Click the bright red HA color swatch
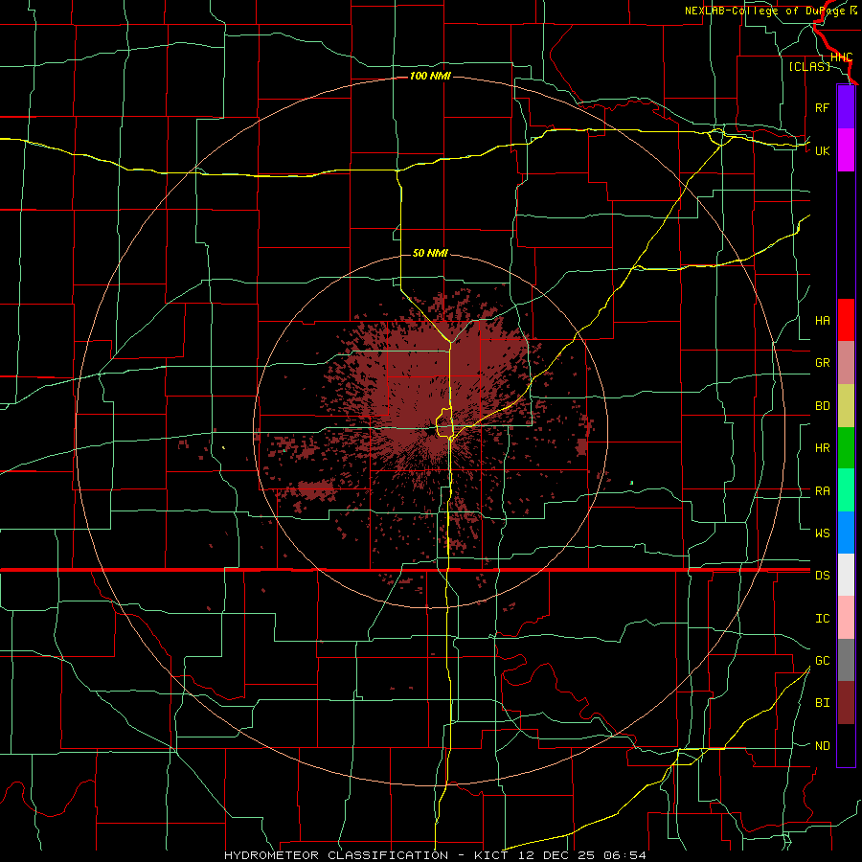862x862 pixels. 846,320
